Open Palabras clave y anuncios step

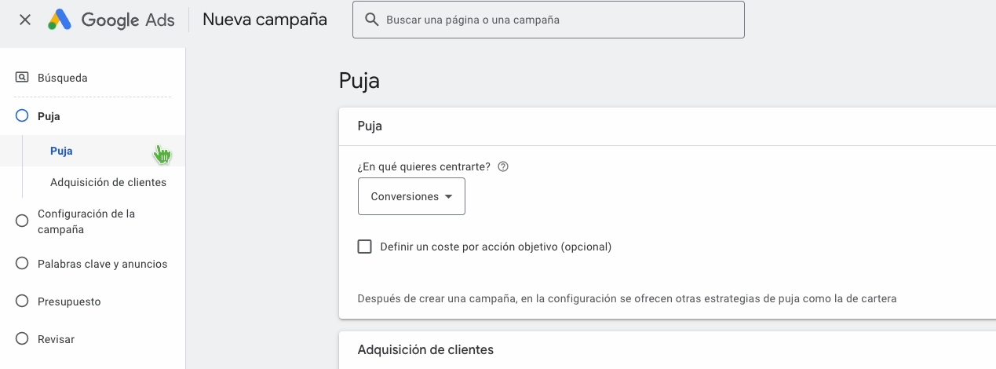point(102,264)
